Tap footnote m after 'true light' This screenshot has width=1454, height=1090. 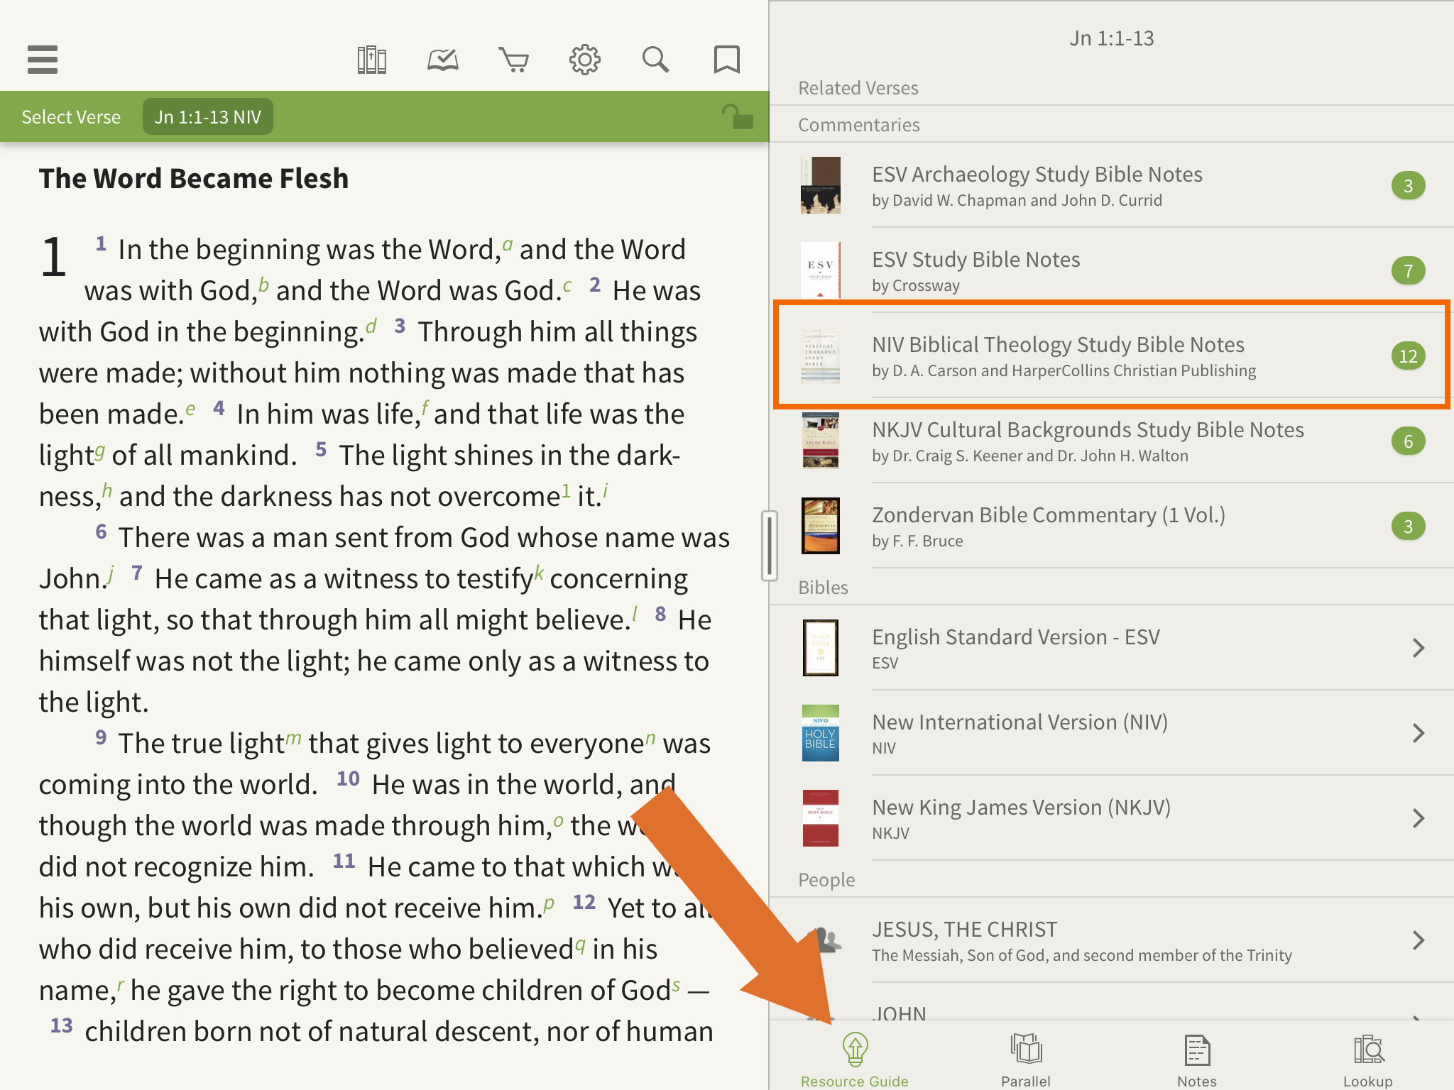point(293,739)
